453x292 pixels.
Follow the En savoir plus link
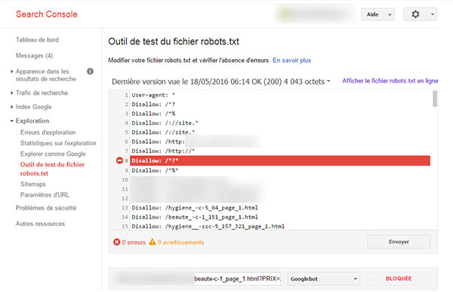click(x=291, y=61)
